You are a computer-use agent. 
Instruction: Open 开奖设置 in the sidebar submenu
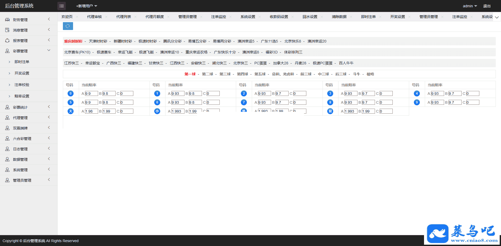click(x=22, y=73)
